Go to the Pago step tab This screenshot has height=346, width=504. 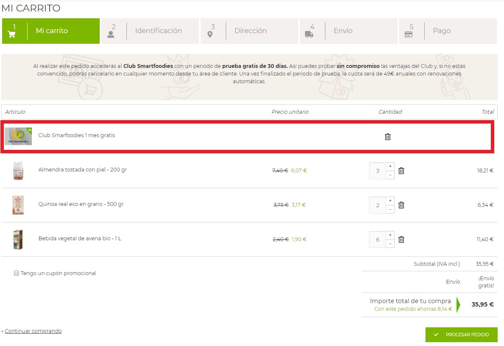pos(448,31)
